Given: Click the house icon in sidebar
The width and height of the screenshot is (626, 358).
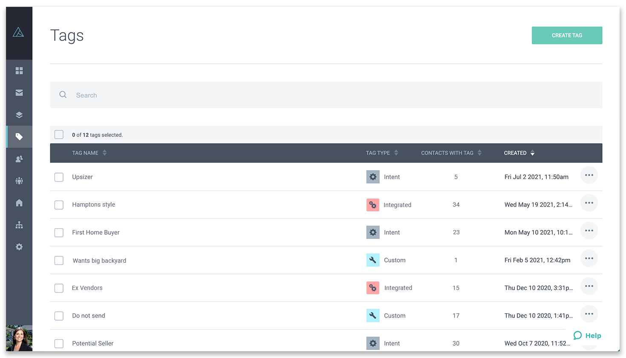Looking at the screenshot, I should pyautogui.click(x=19, y=203).
